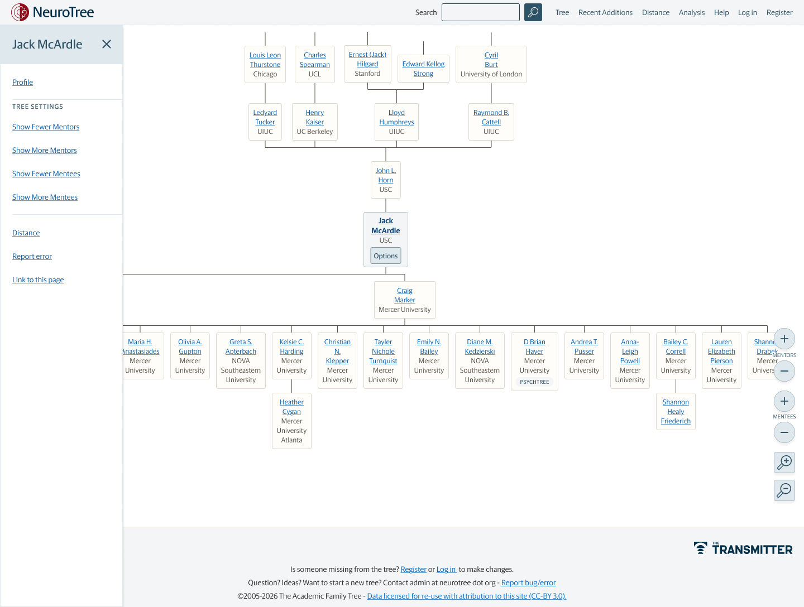Open The Transmitter logo link
This screenshot has width=804, height=607.
(x=743, y=548)
